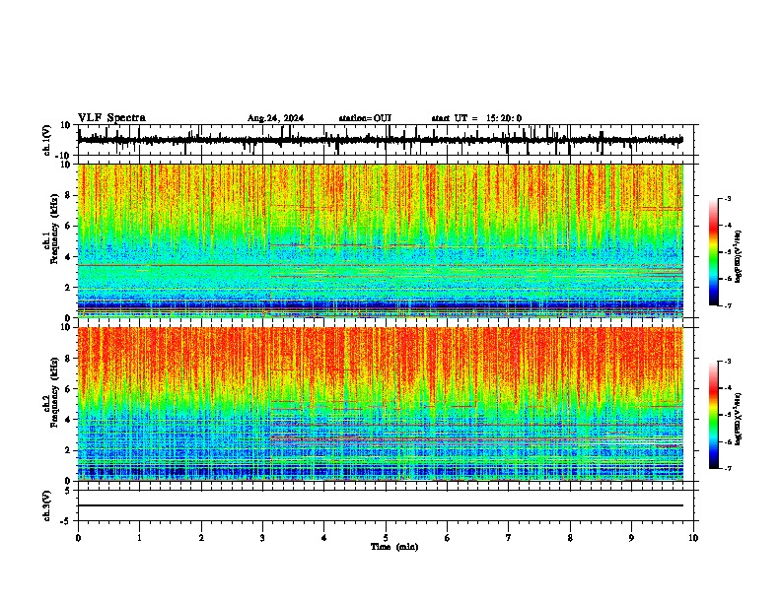Viewport: 781px width, 603px height.
Task: Select the date "Aug.24, 2024" in the header
Action: [275, 118]
